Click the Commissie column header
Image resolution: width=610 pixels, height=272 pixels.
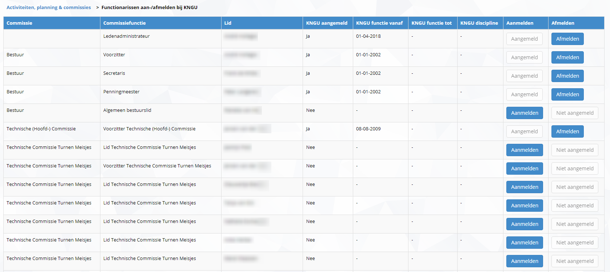pos(19,23)
